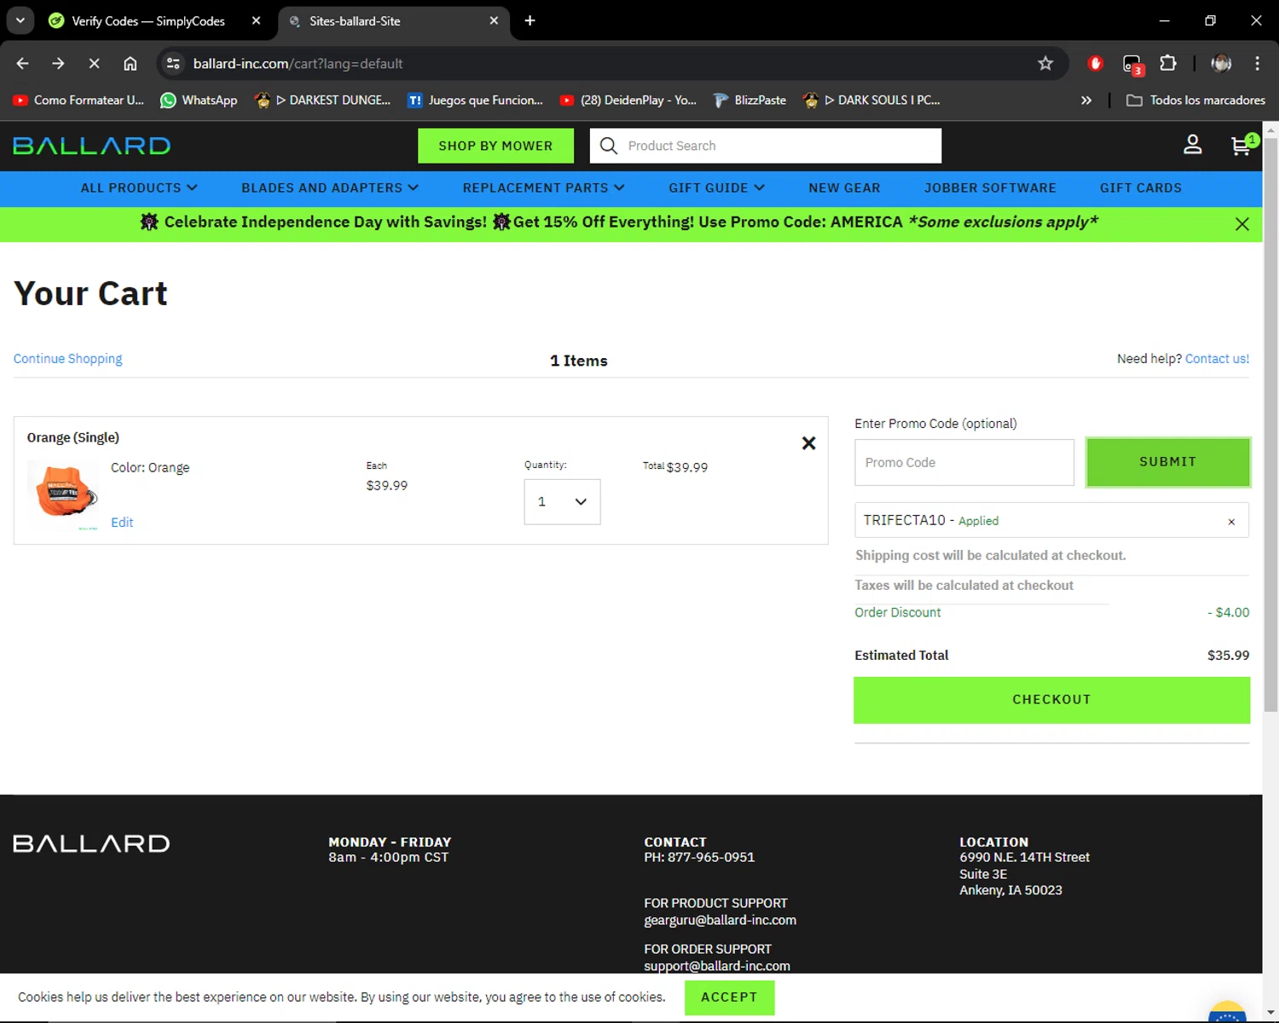Open the DeidenPlay YouTube bookmark

pyautogui.click(x=628, y=100)
